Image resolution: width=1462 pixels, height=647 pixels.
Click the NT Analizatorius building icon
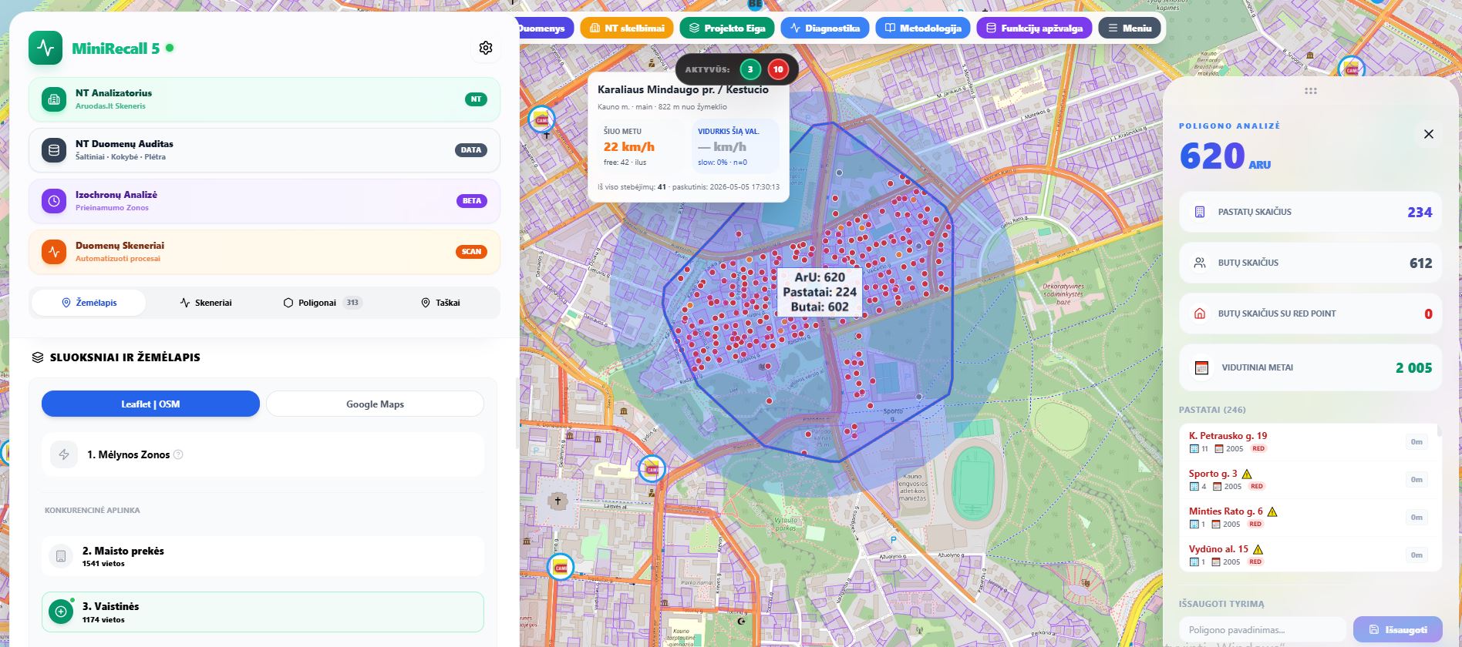[54, 99]
